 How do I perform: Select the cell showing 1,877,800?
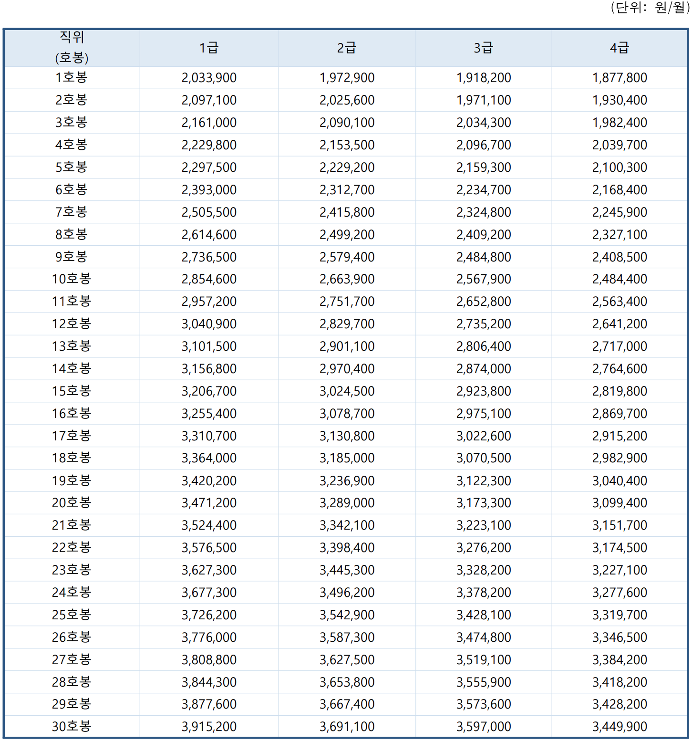pos(620,78)
